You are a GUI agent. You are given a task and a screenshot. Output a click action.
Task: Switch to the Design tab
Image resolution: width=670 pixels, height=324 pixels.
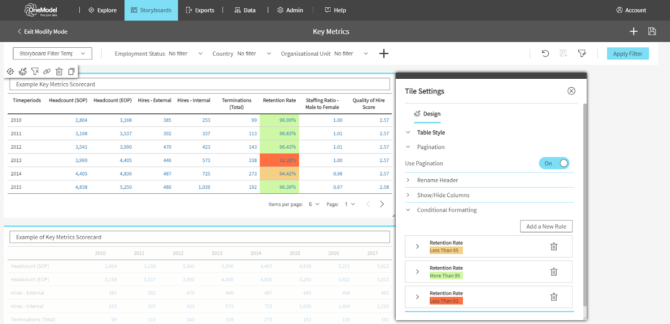click(428, 114)
